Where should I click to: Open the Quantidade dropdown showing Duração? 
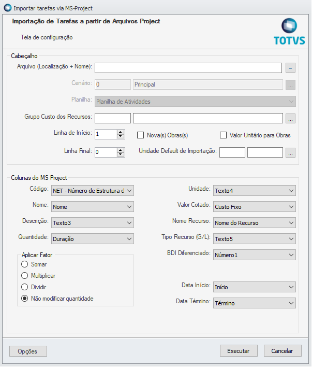point(92,239)
